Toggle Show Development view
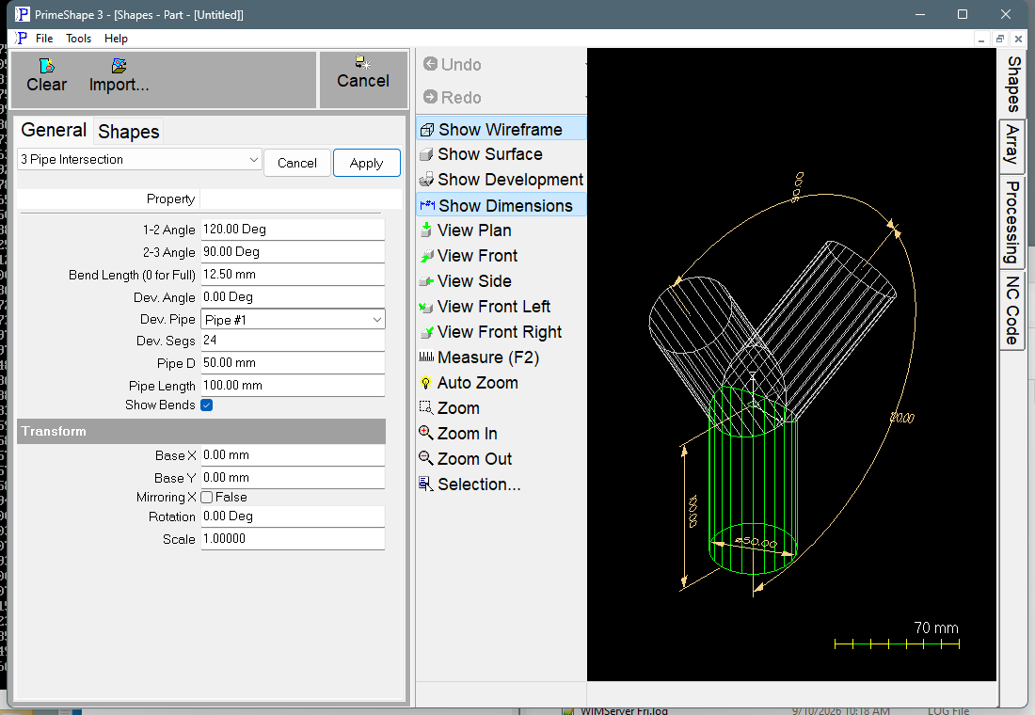The image size is (1035, 715). pos(501,180)
